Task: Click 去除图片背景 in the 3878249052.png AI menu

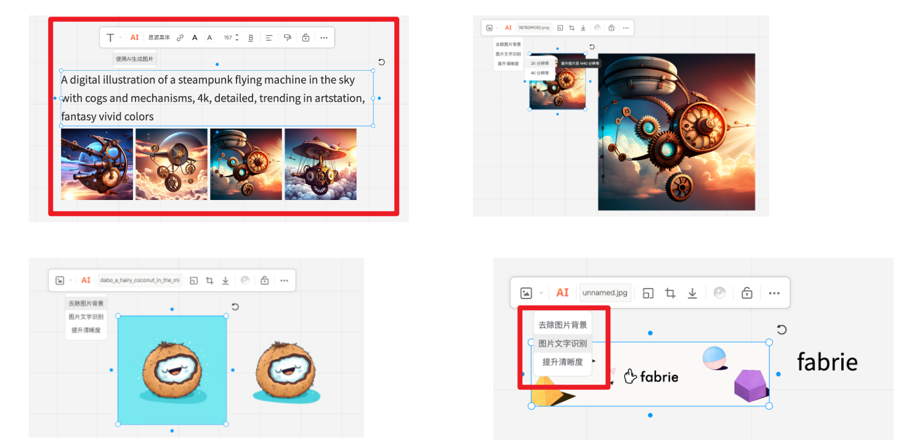Action: (508, 44)
